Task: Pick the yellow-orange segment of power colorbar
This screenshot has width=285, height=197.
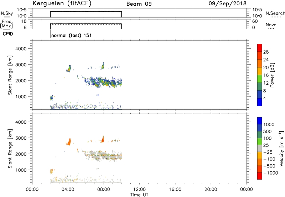Action: point(260,71)
